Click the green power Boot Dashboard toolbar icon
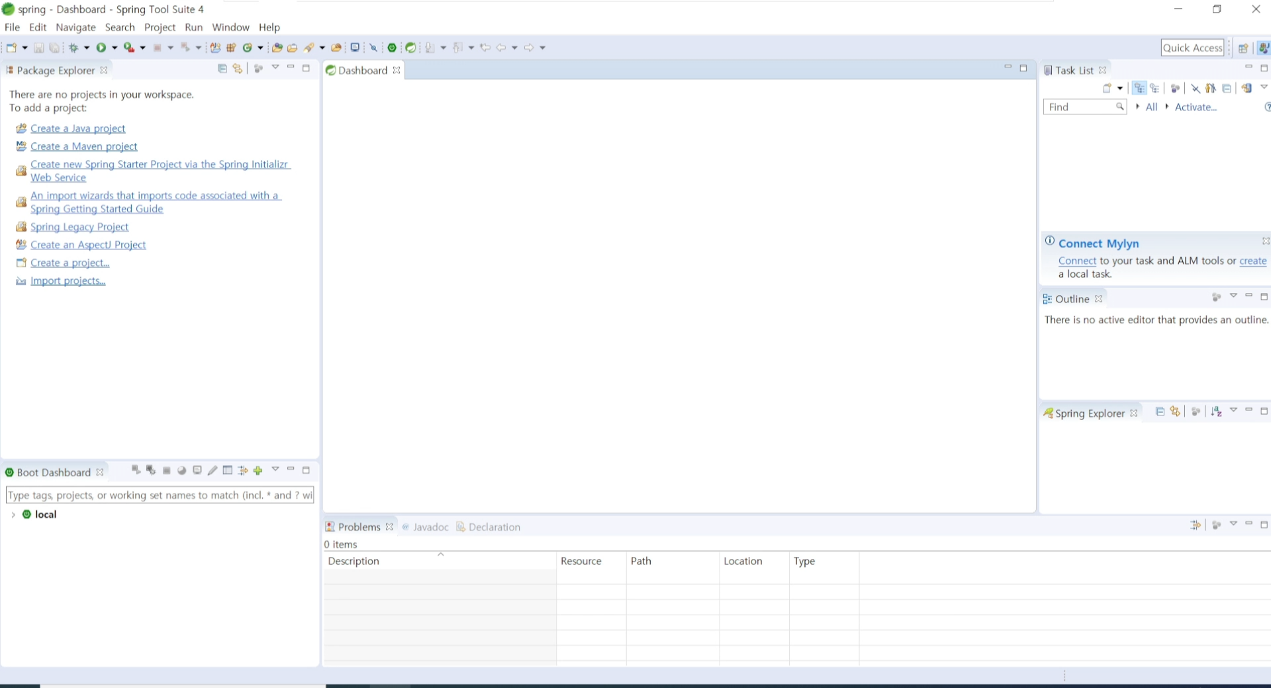 tap(393, 48)
